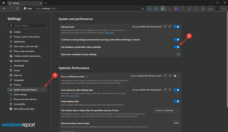228x132 pixels.
Task: Toggle Startup boost switch
Action: click(176, 27)
